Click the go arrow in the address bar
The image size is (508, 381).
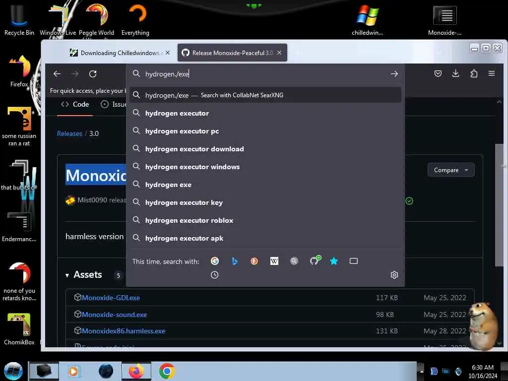click(394, 74)
